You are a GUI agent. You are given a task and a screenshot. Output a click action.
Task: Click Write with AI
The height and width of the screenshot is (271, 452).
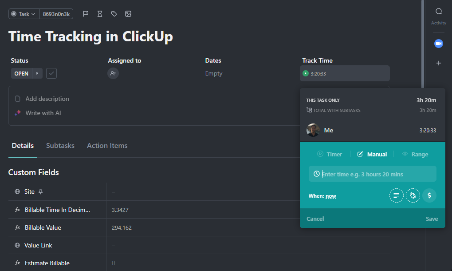tap(43, 113)
